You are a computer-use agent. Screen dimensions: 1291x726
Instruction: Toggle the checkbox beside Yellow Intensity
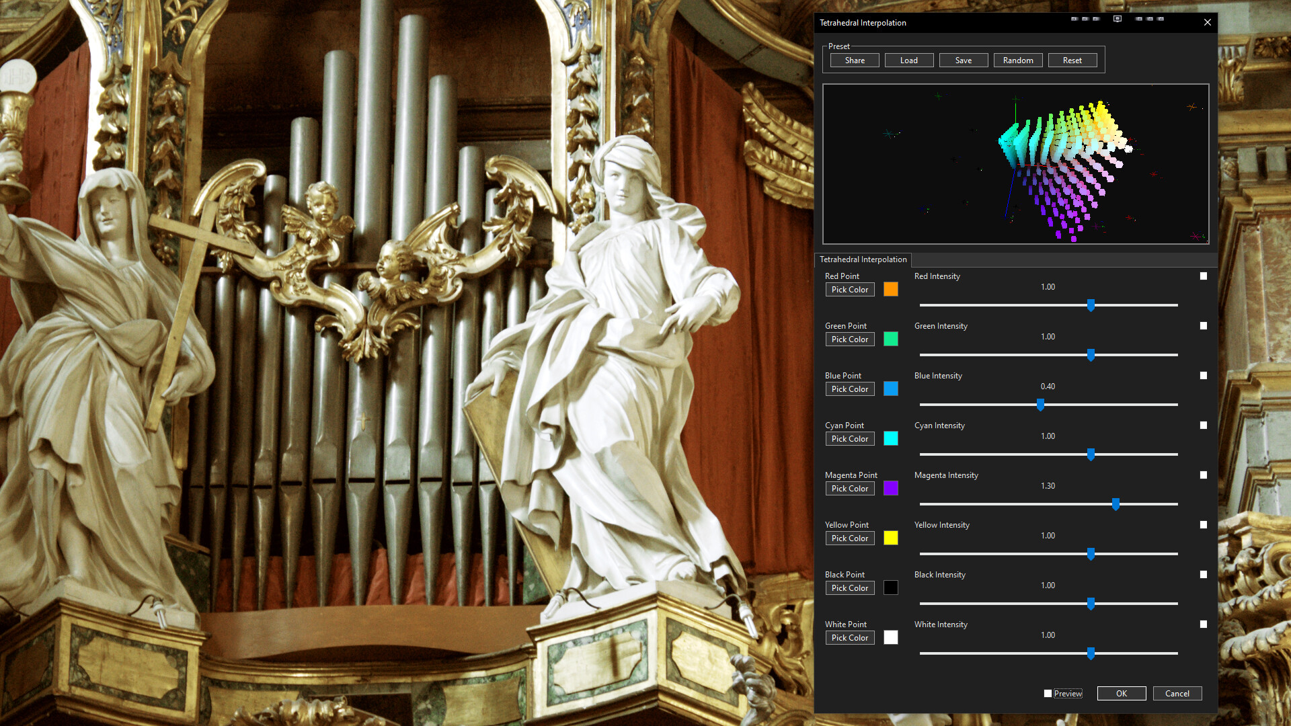1204,525
